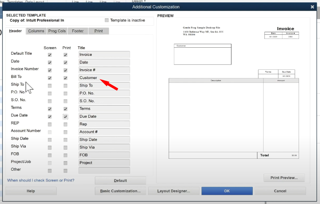Edit the Due Date title field
Screen dimensions: 320x204
pos(104,116)
